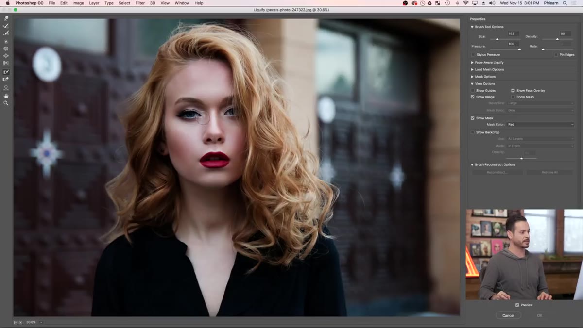This screenshot has width=583, height=328.
Task: Enable Show Guides checkbox
Action: coord(473,91)
